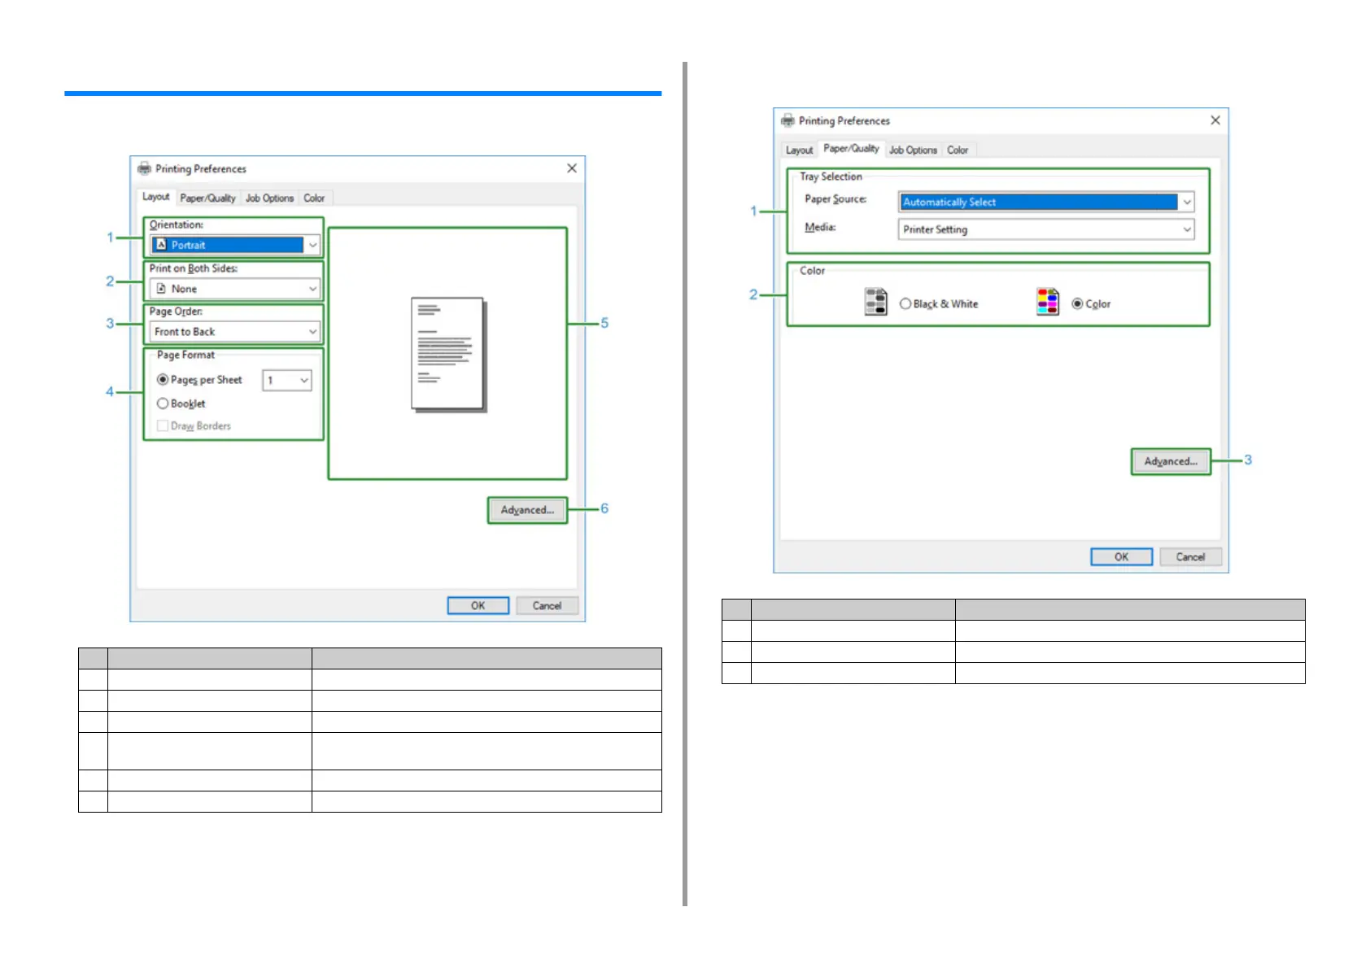
Task: Click Advanced... button in the Tray Selection dialog
Action: [1171, 461]
